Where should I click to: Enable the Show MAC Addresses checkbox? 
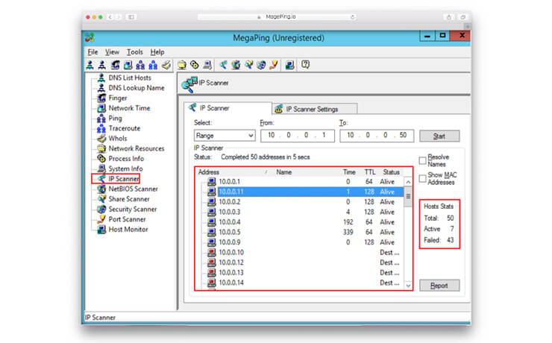(422, 178)
